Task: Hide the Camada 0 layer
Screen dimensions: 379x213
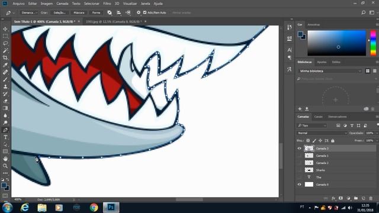Action: click(300, 185)
